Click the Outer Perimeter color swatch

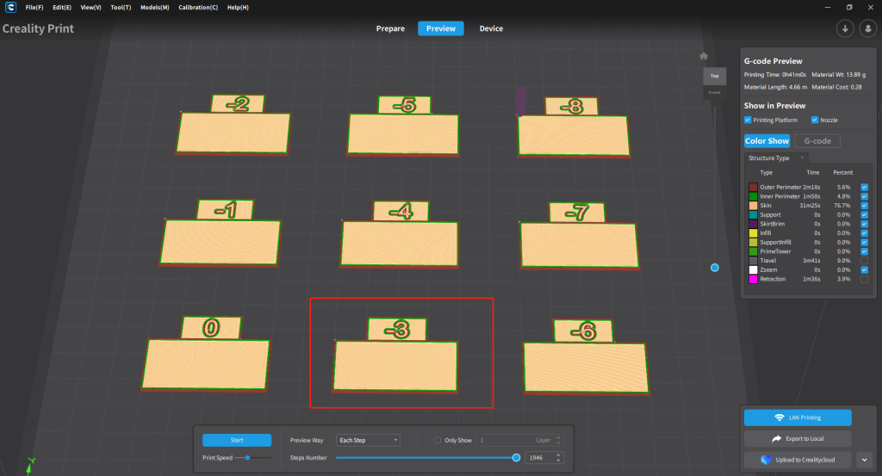[753, 187]
